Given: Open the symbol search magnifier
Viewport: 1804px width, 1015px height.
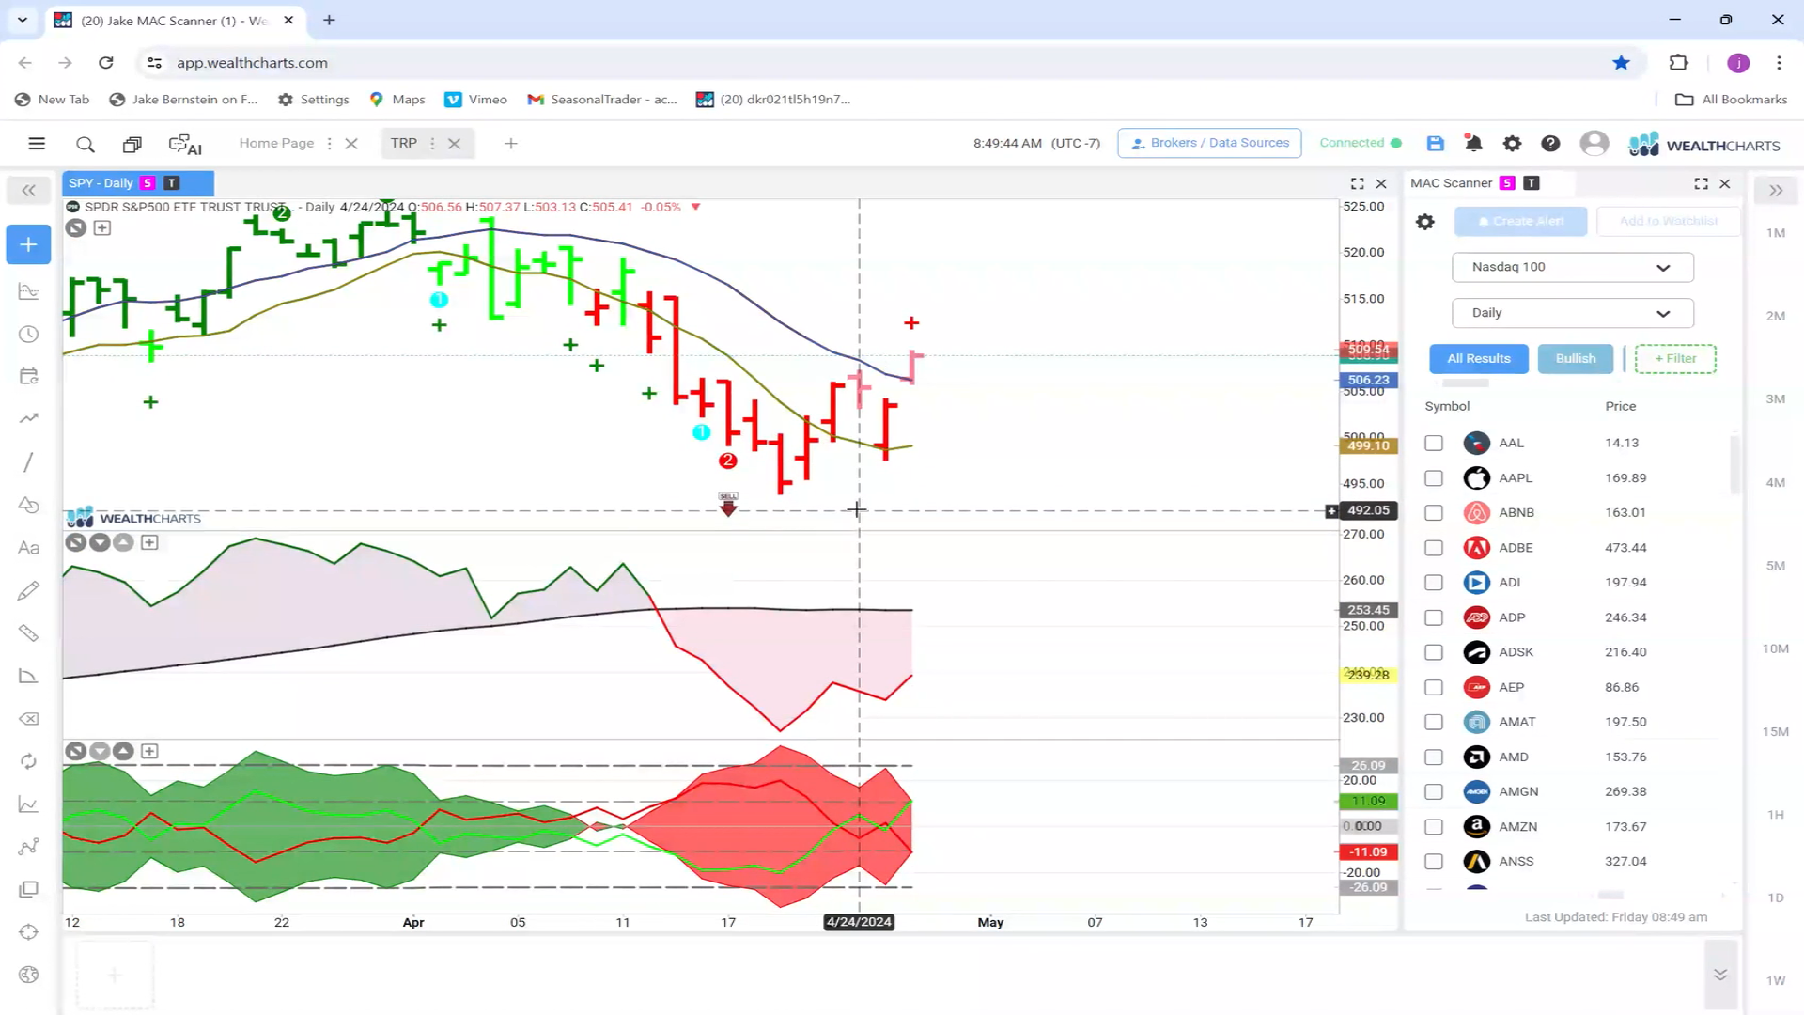Looking at the screenshot, I should tap(86, 144).
